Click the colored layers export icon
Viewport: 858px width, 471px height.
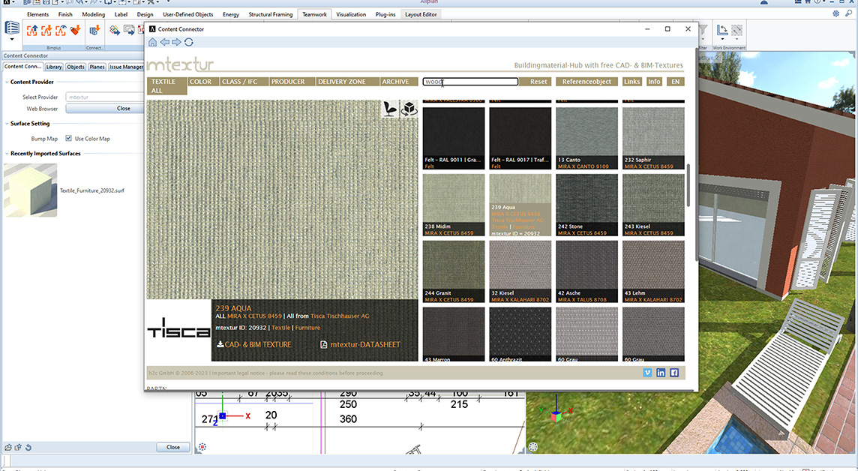tap(114, 30)
